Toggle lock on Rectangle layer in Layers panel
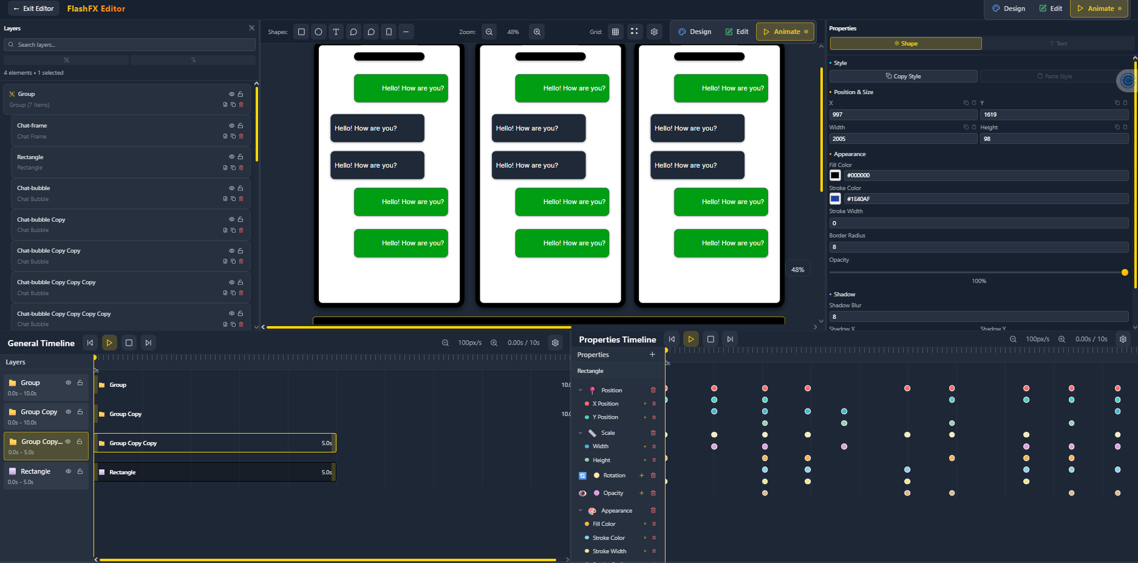The height and width of the screenshot is (563, 1138). tap(240, 157)
